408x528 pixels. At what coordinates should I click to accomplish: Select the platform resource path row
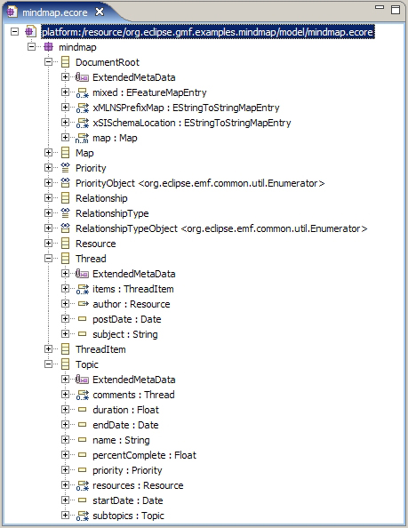pyautogui.click(x=208, y=32)
